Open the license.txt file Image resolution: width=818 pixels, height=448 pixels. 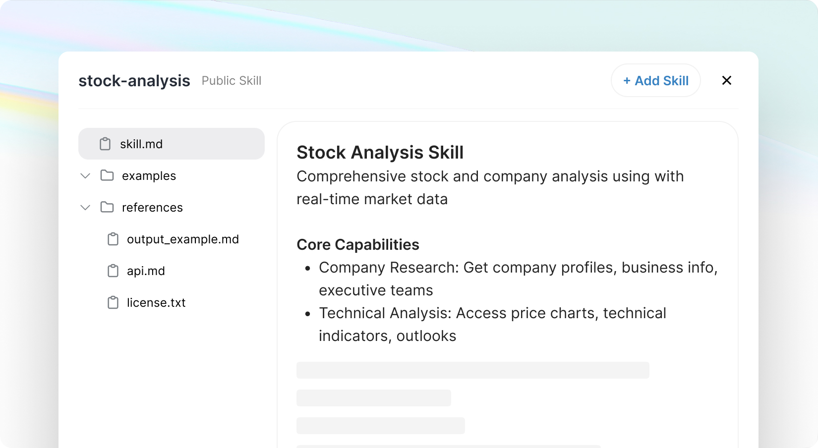pos(156,303)
